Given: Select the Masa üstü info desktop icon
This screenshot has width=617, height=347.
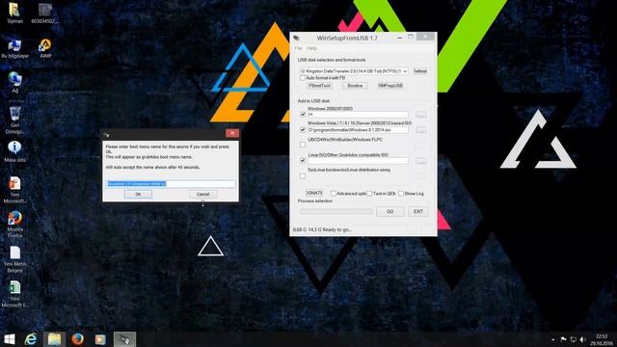Looking at the screenshot, I should pyautogui.click(x=15, y=152).
